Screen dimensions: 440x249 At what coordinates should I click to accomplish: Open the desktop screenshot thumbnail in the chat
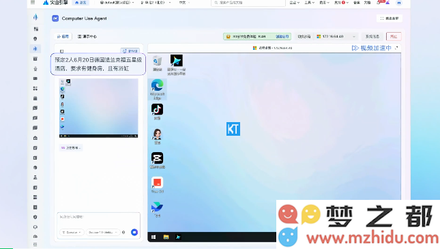tap(98, 108)
